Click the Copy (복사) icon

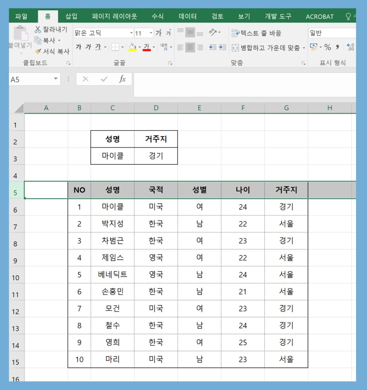coord(38,40)
